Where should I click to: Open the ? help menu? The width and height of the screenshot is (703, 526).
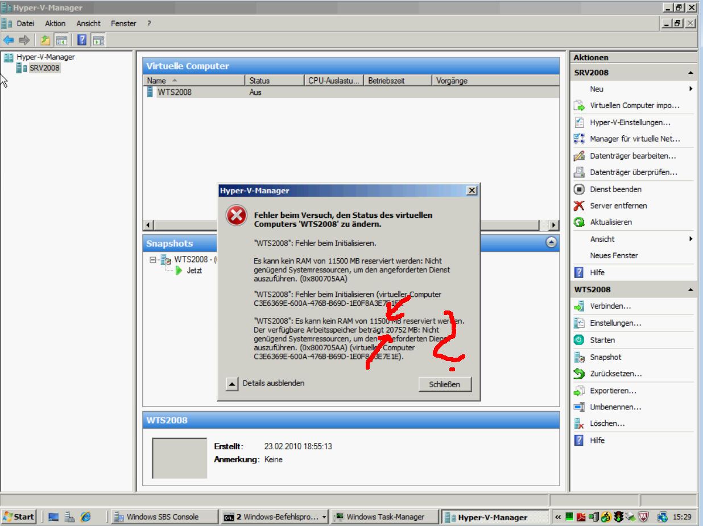click(x=149, y=23)
